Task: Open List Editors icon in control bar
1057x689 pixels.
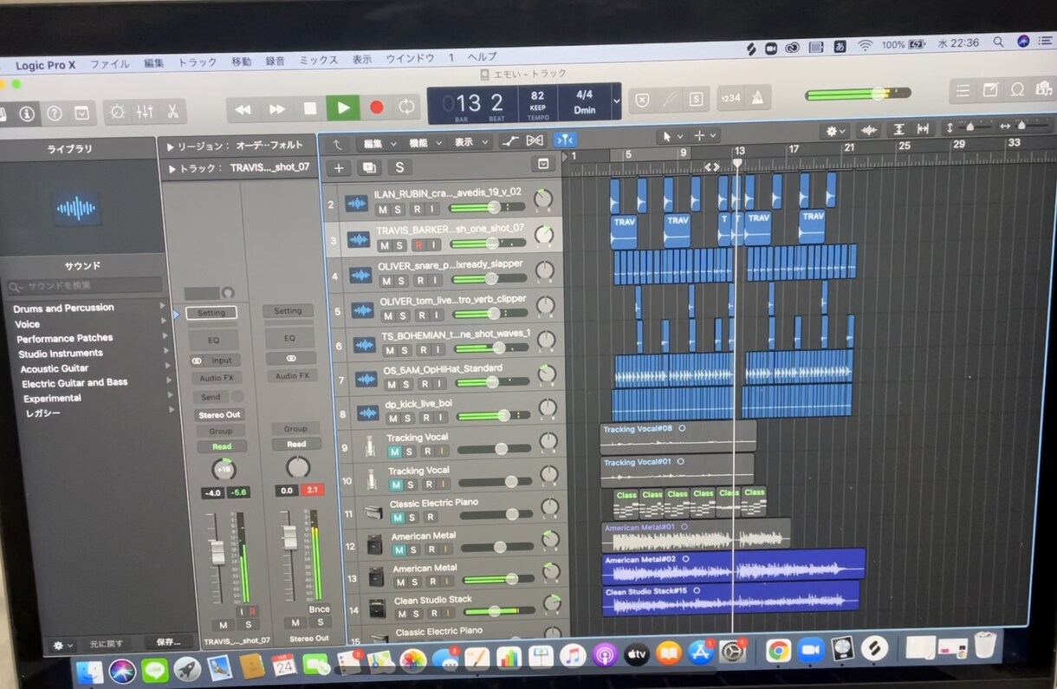Action: 963,90
